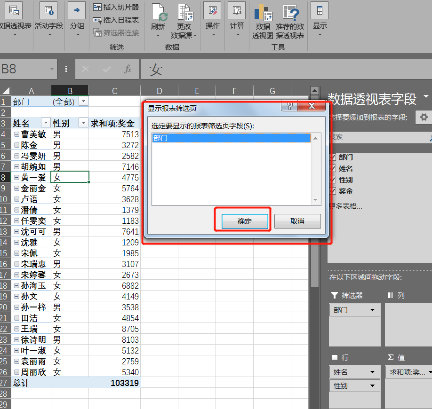
Task: Collapse the 曹美敏 row group
Action: tap(17, 134)
